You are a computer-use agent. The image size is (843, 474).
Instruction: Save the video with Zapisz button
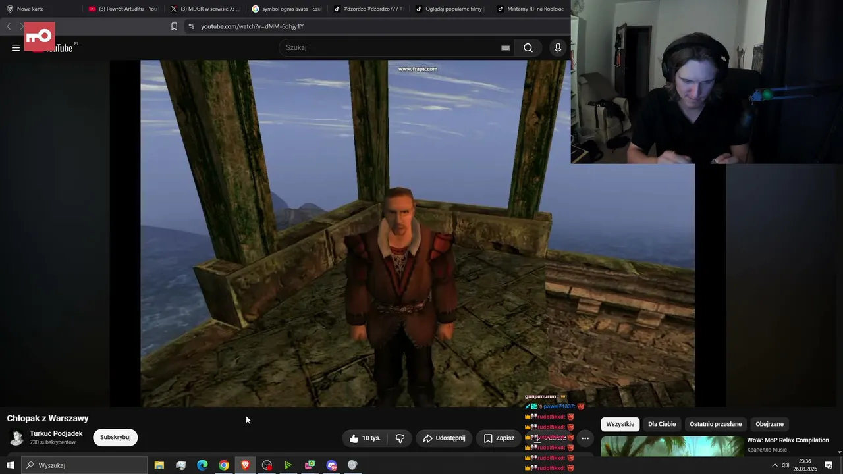[x=499, y=438]
